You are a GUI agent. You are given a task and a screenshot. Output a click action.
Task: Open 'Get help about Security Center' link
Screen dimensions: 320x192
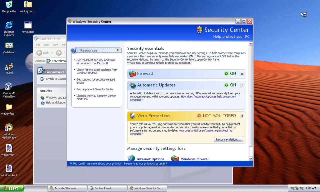pyautogui.click(x=95, y=89)
